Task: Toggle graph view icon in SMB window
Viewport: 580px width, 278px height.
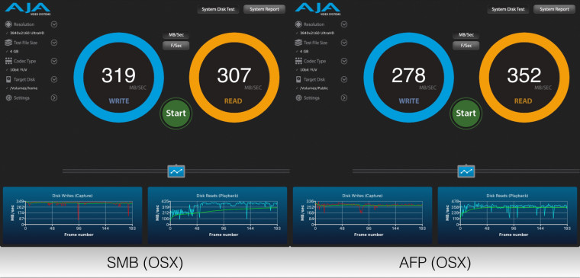Action: pos(176,171)
